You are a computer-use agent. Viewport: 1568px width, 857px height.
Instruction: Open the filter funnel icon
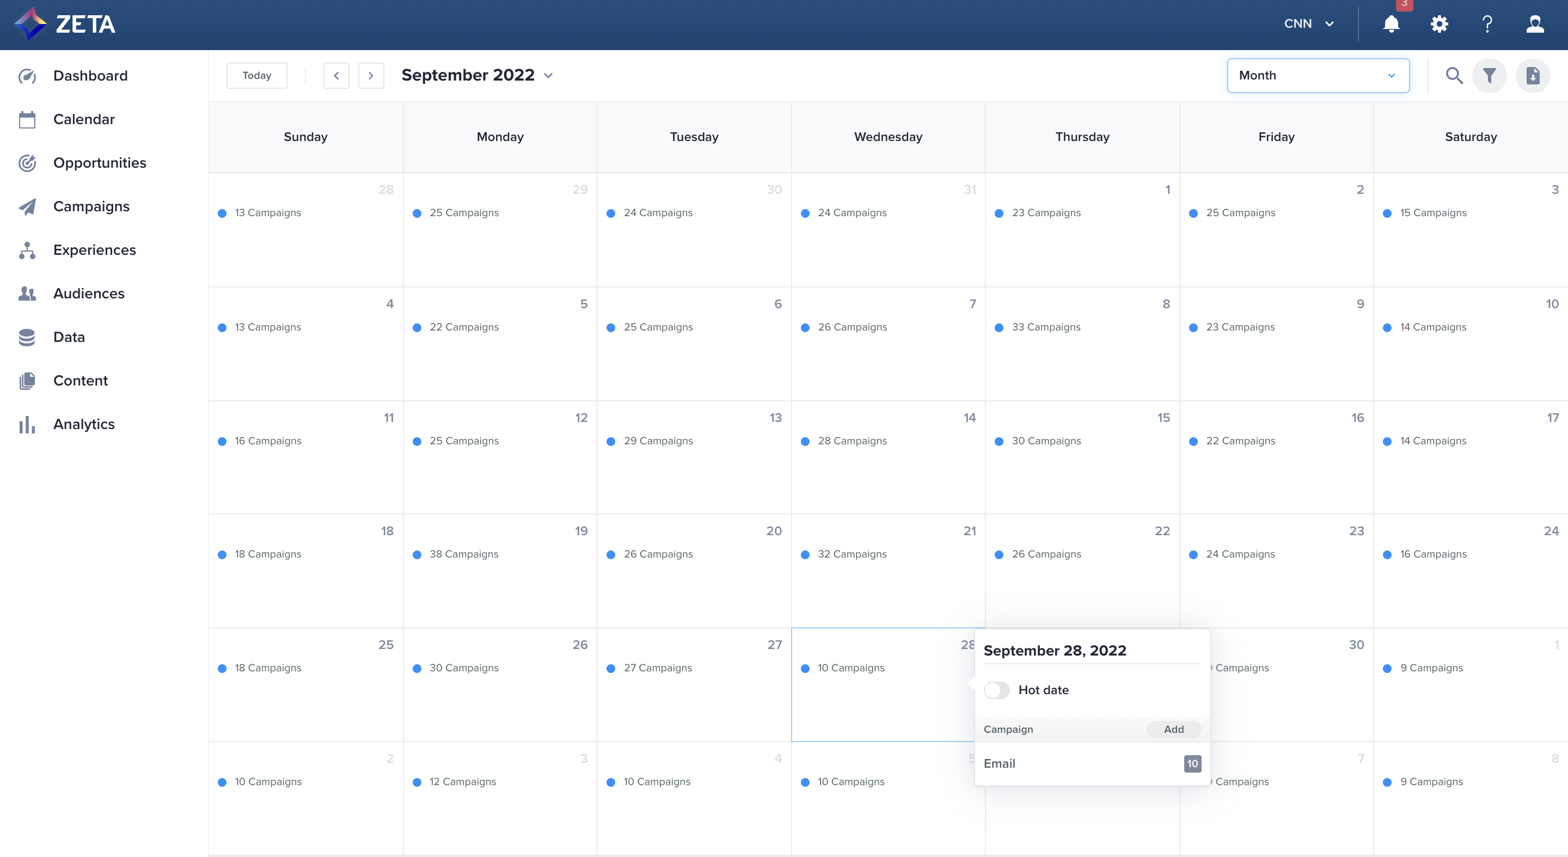tap(1489, 76)
